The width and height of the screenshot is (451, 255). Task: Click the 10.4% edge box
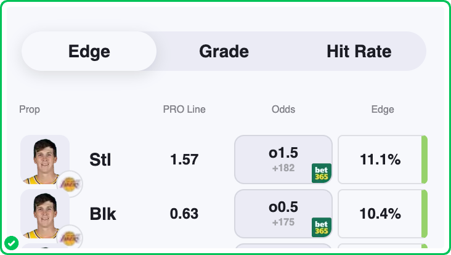(380, 214)
